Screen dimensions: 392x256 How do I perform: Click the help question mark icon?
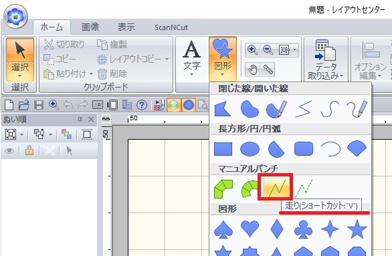pos(142,105)
